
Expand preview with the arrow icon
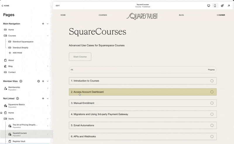point(229,6)
